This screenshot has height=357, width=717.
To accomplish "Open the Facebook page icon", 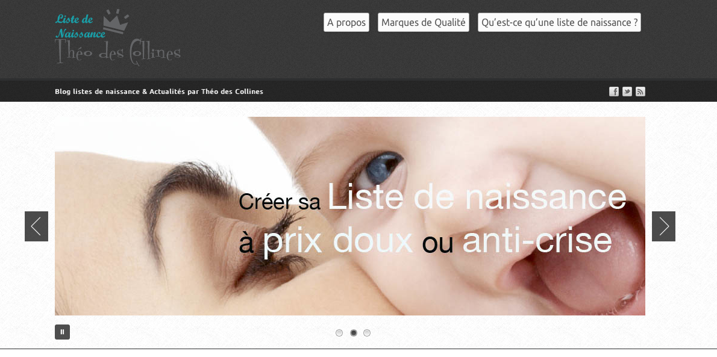I will pos(613,92).
